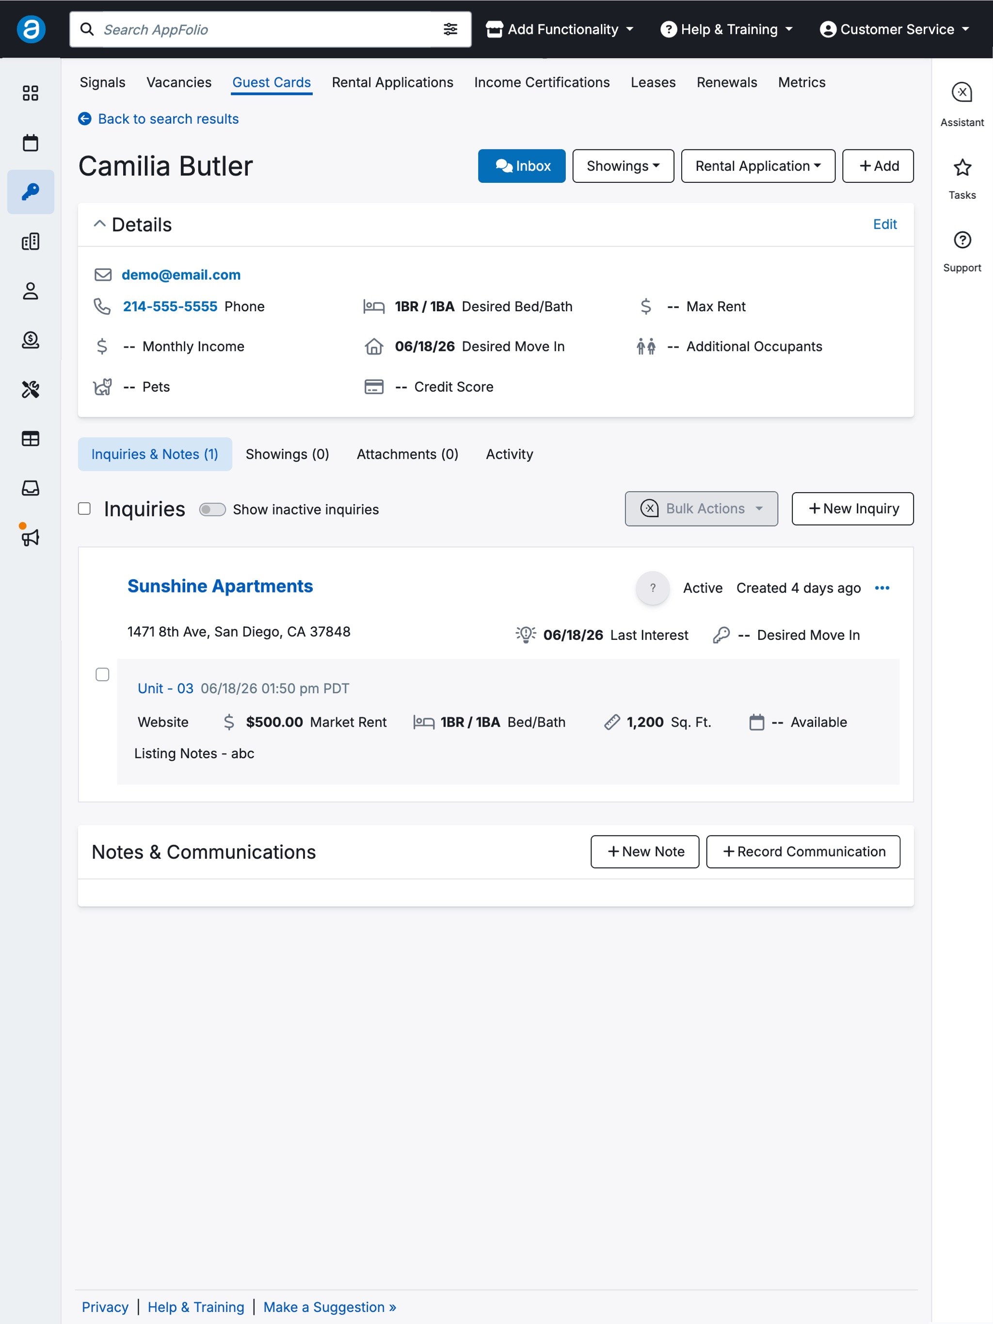Expand the Help & Training menu

click(726, 29)
